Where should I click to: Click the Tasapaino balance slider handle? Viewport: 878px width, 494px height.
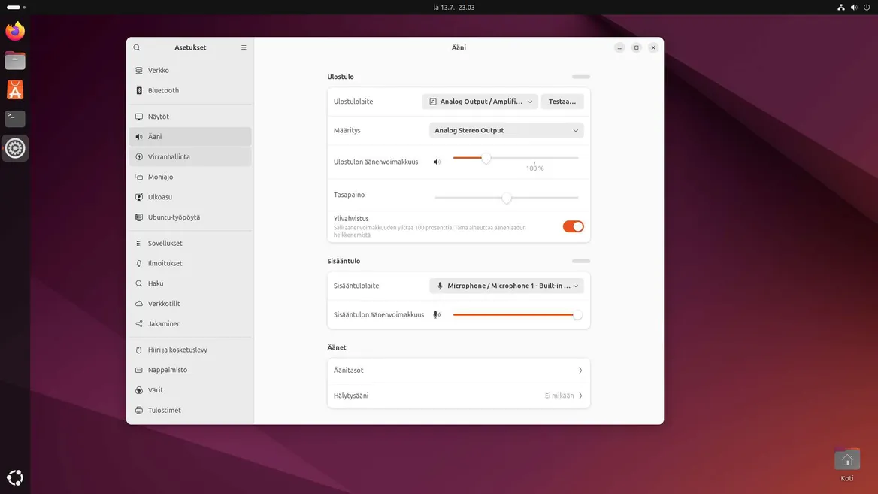[507, 198]
